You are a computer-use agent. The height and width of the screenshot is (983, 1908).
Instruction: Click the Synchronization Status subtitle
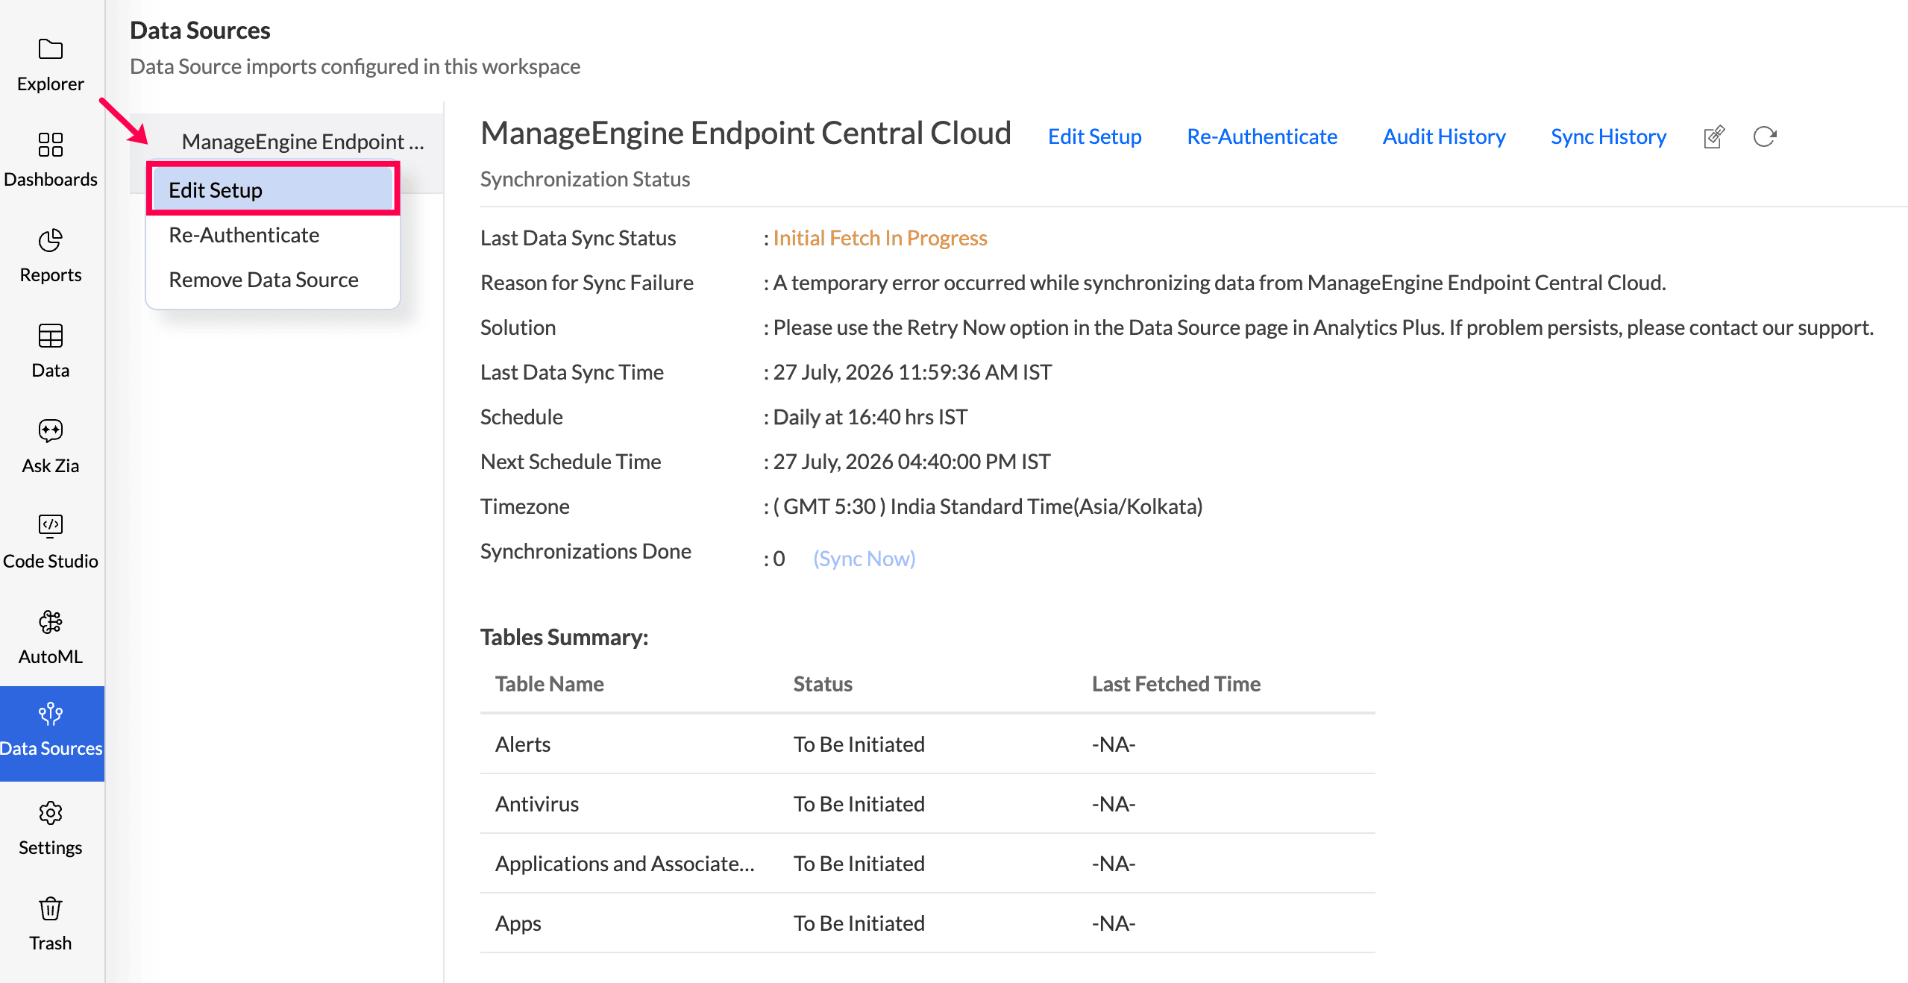pos(586,179)
